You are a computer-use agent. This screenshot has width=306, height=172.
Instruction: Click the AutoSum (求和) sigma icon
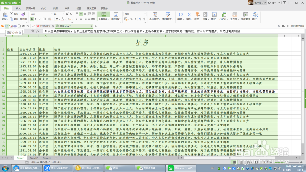coord(189,15)
